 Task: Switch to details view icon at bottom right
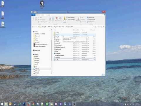point(103,75)
